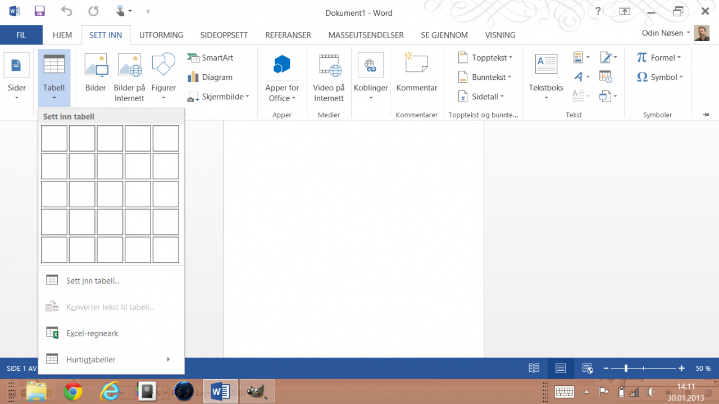The width and height of the screenshot is (719, 404).
Task: Insert date and time icon
Action: coord(606,77)
